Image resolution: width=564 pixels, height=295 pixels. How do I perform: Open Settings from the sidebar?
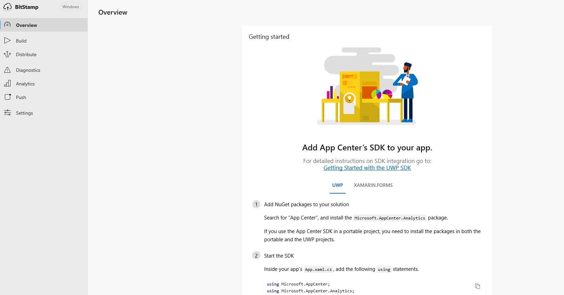pyautogui.click(x=44, y=113)
